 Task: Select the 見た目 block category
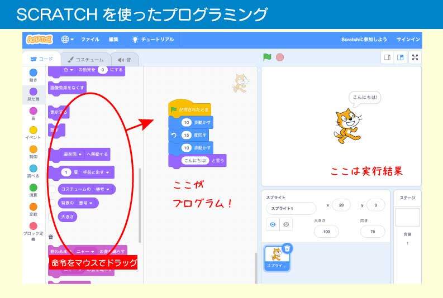[x=34, y=94]
